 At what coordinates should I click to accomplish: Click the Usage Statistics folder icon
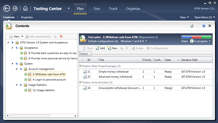pyautogui.click(x=25, y=85)
